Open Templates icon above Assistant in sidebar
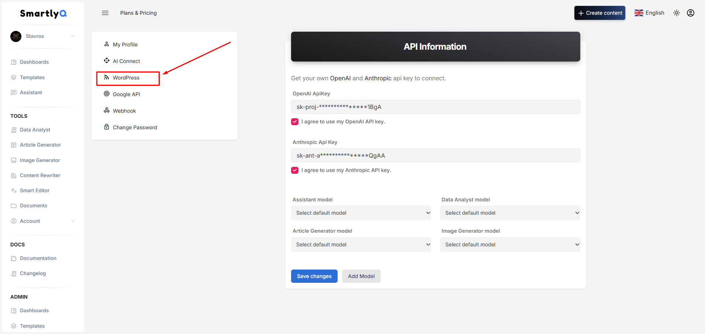 tap(14, 77)
